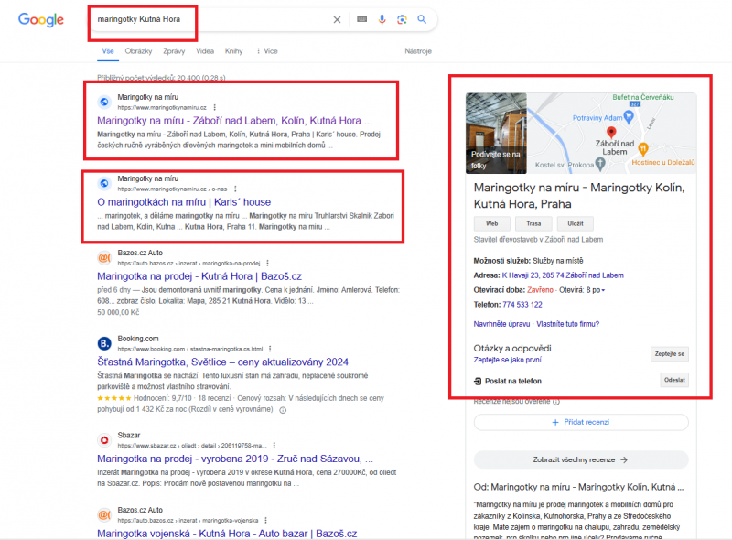732x540 pixels.
Task: Open the first Maringotky na míru result options menu
Action: 215,107
